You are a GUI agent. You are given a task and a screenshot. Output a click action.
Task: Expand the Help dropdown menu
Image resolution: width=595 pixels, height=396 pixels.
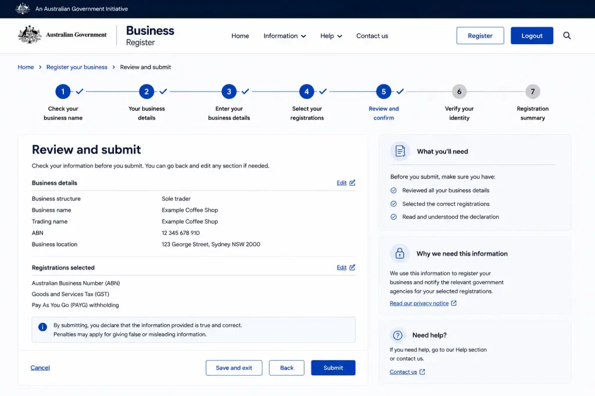(331, 36)
